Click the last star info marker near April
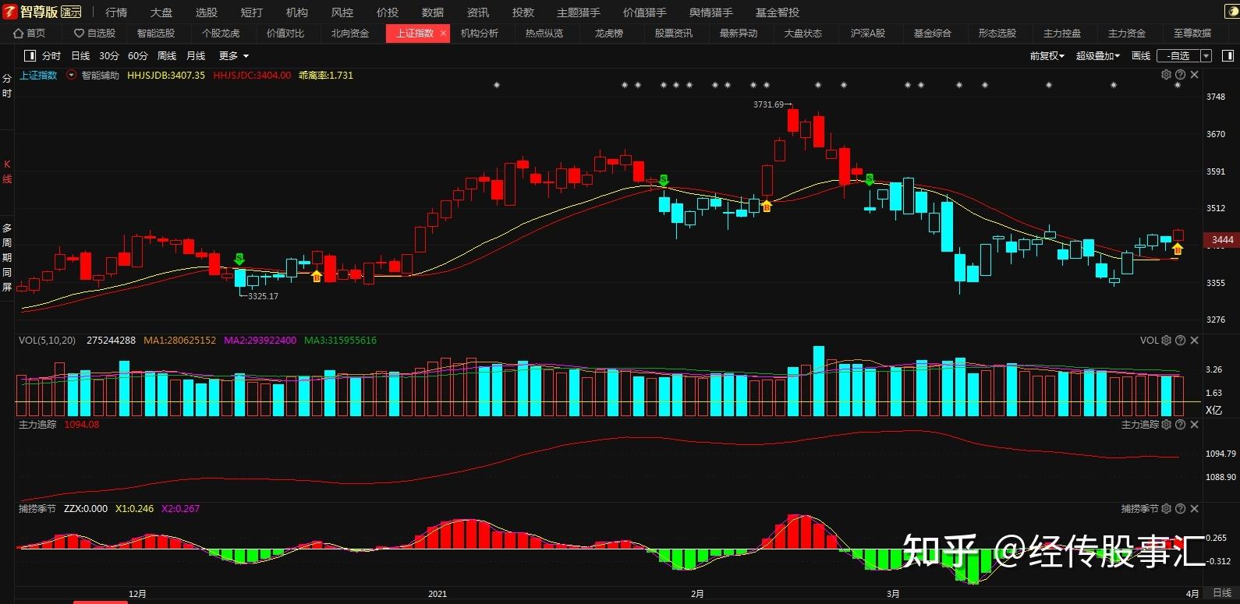Viewport: 1240px width, 604px height. click(x=1178, y=85)
